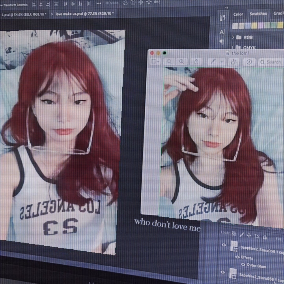Click the red close button in Preview
The image size is (284, 284).
[x=152, y=53]
